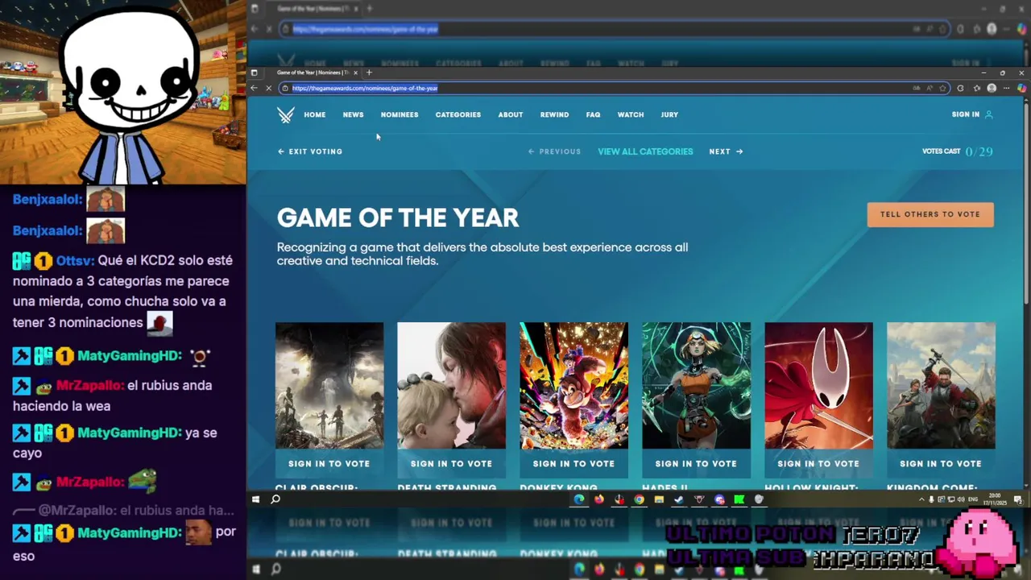Viewport: 1031px width, 580px height.
Task: Click TELL OTHERS TO VOTE button
Action: (x=930, y=214)
